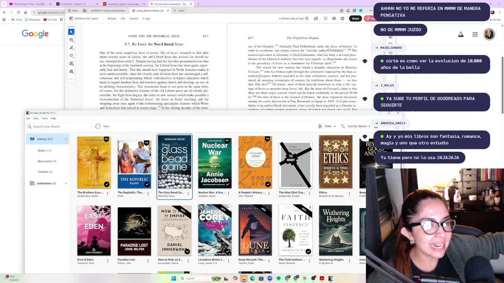Open East of Eden cover
This screenshot has width=504, height=283.
tap(94, 230)
